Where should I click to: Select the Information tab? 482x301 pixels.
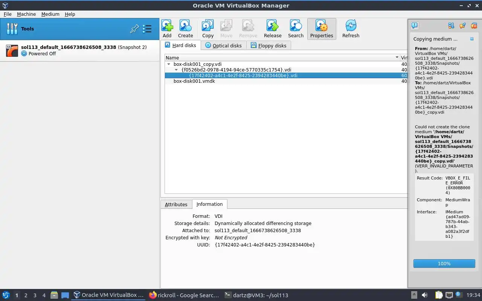coord(209,204)
